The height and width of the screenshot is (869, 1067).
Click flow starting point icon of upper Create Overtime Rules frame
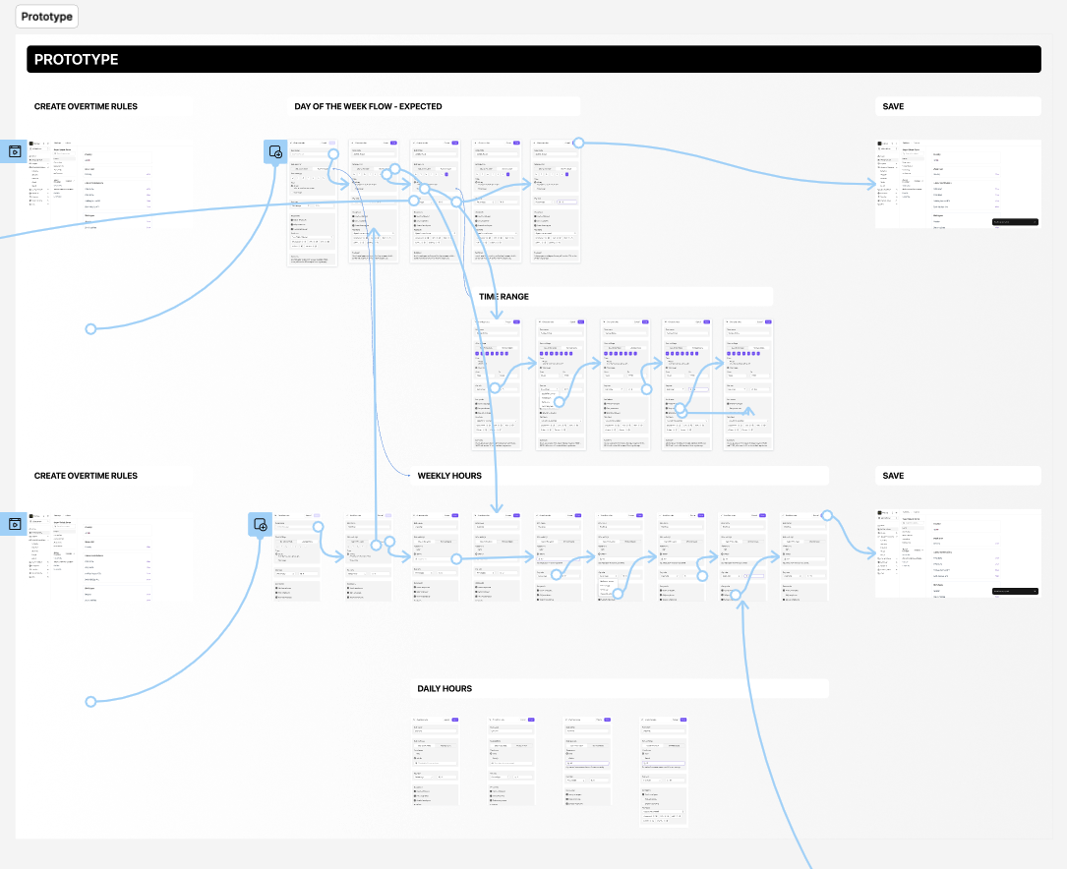click(14, 151)
